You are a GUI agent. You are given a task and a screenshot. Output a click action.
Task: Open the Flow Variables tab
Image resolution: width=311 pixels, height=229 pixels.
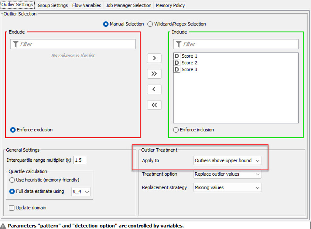pos(87,5)
